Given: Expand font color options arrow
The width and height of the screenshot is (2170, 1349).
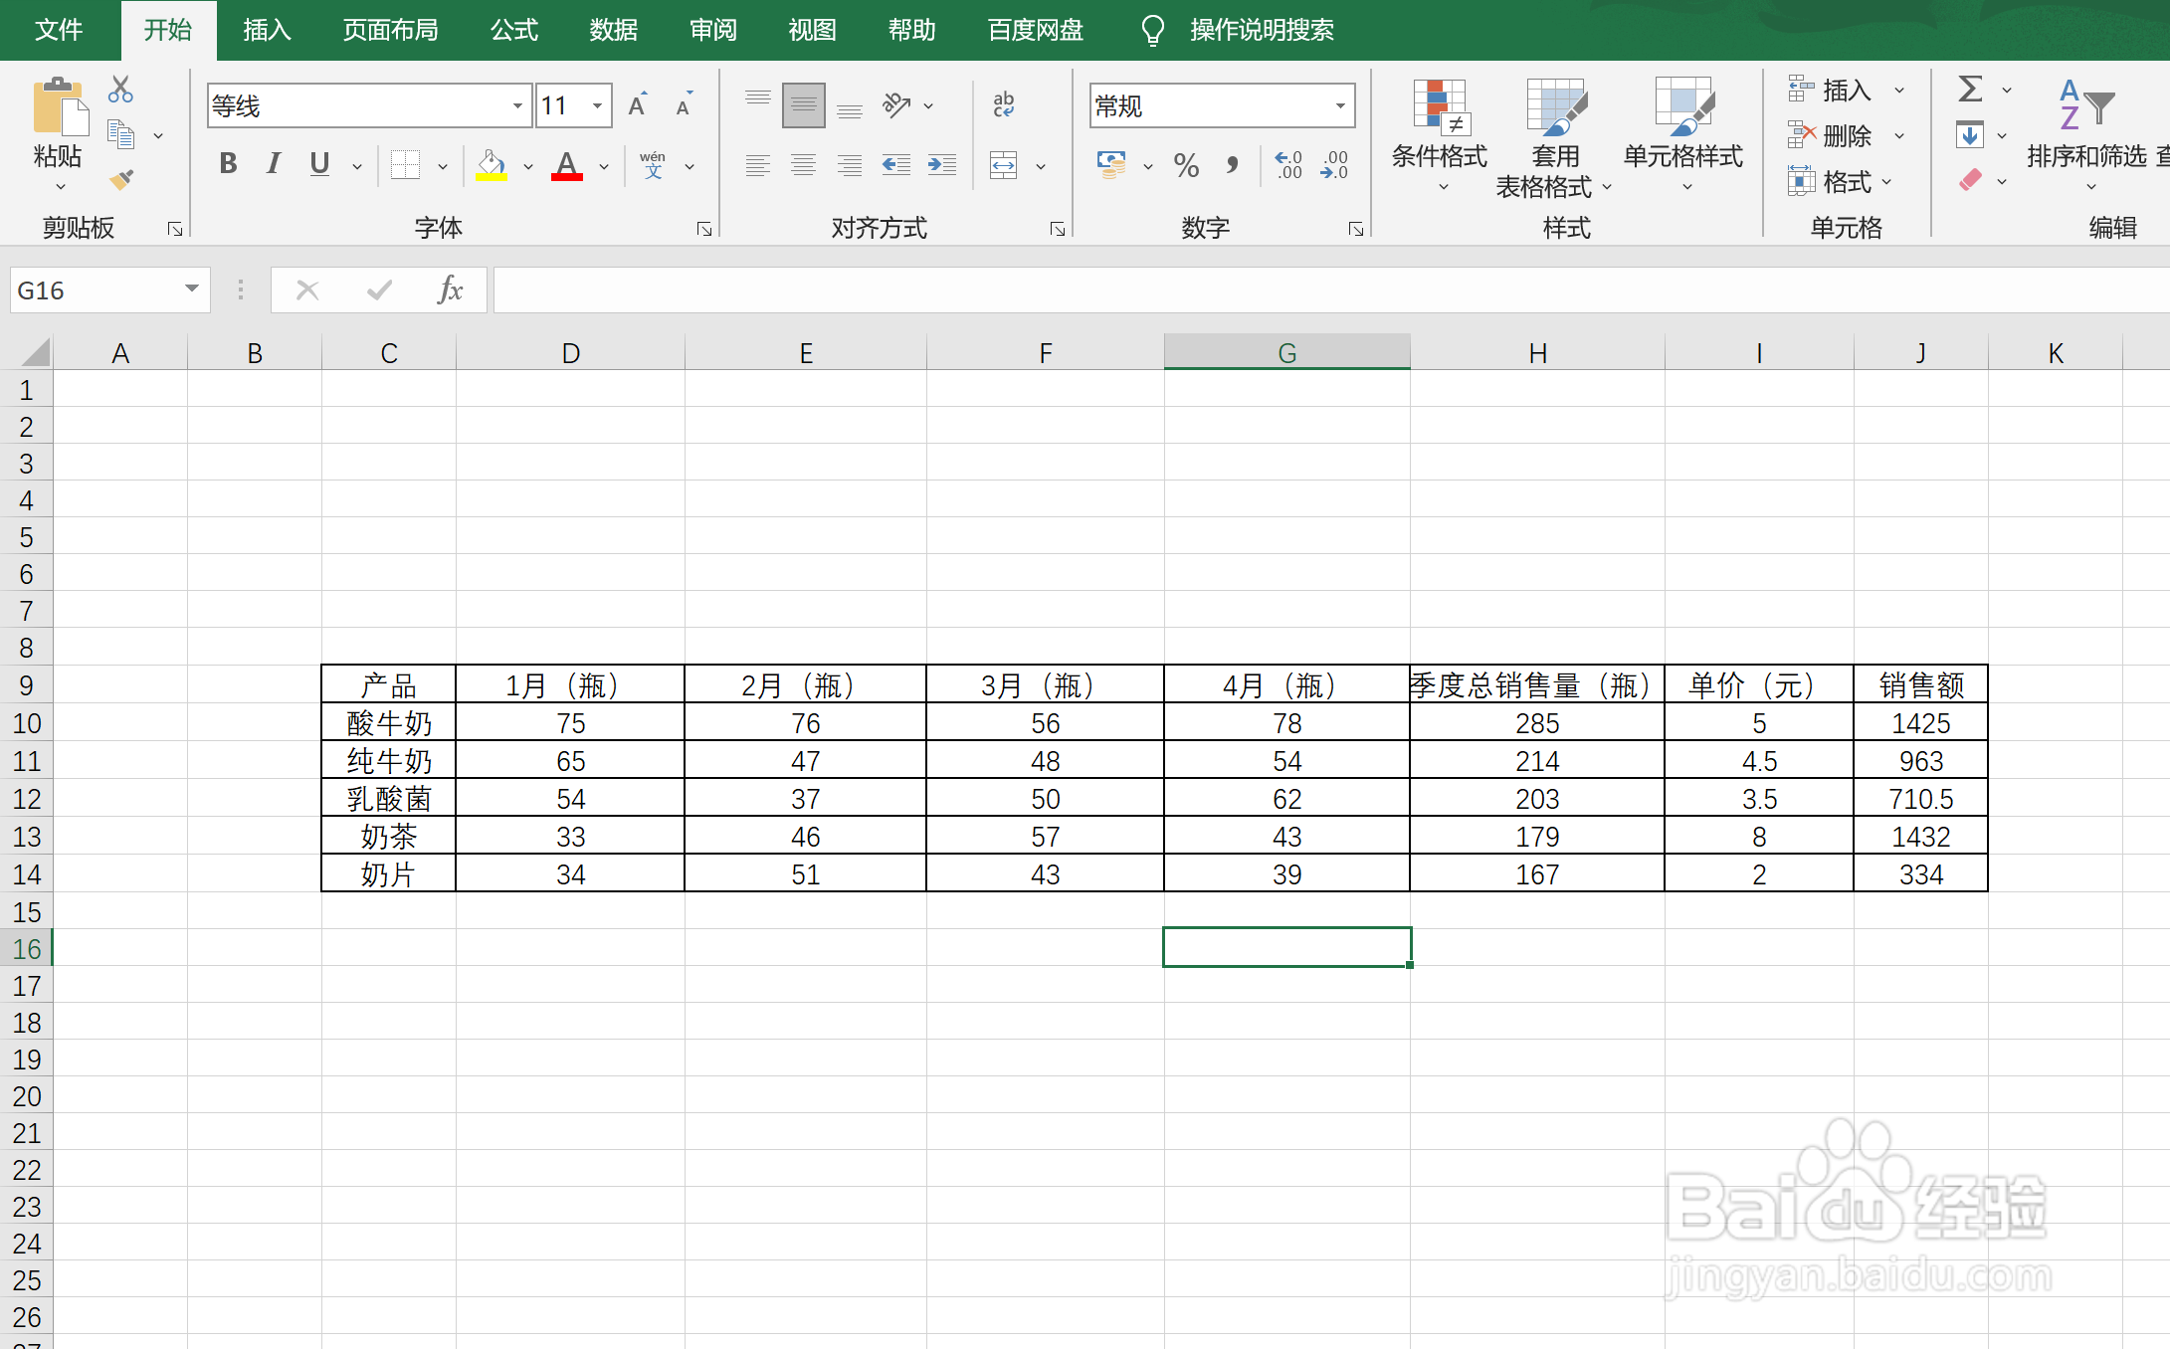Looking at the screenshot, I should pos(604,166).
